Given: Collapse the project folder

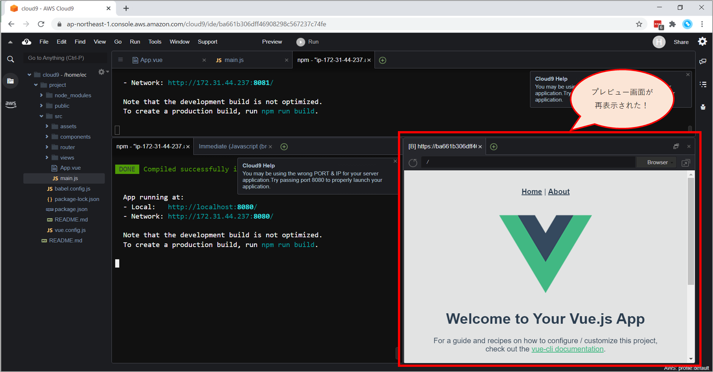Looking at the screenshot, I should click(x=36, y=85).
